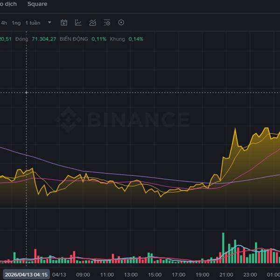Viewport: 280px width, 280px height.
Task: Click the Binance watermark logo
Action: point(123,119)
